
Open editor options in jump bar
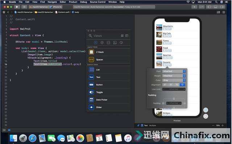(218, 12)
